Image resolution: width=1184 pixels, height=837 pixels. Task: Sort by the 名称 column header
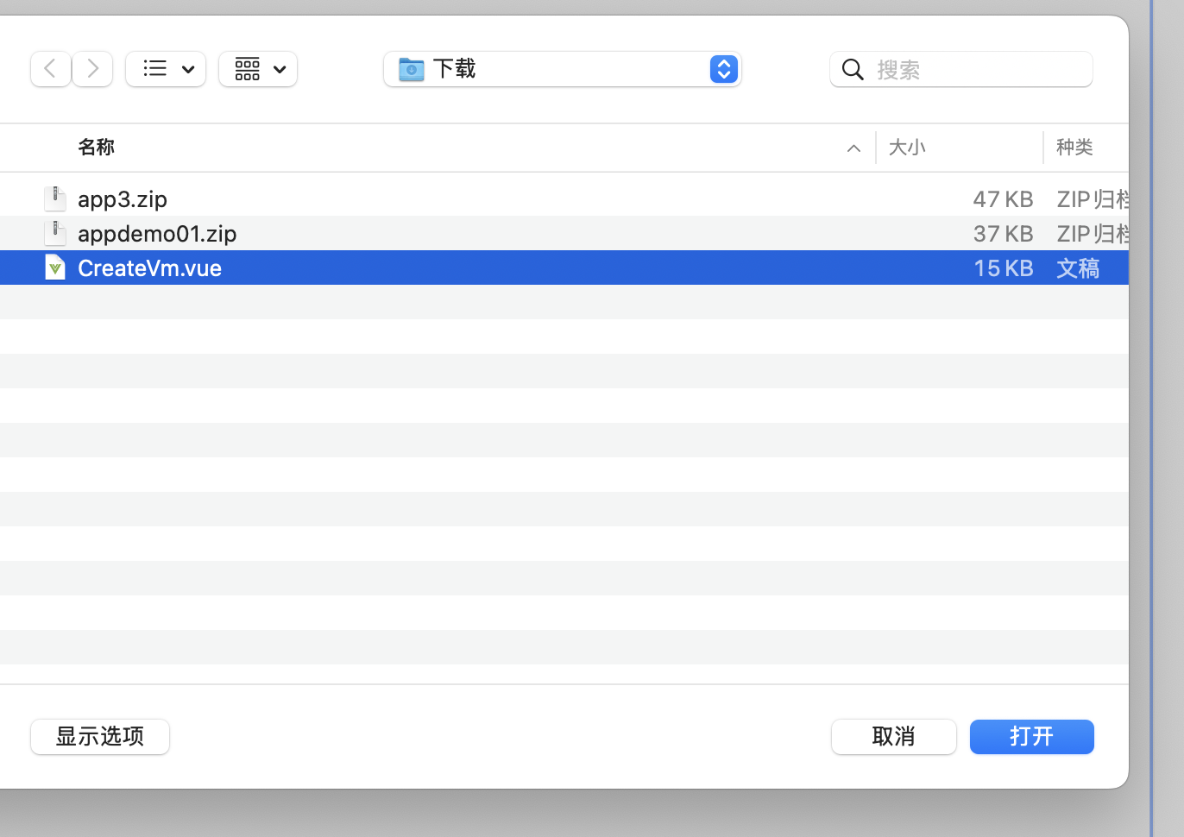[x=96, y=148]
